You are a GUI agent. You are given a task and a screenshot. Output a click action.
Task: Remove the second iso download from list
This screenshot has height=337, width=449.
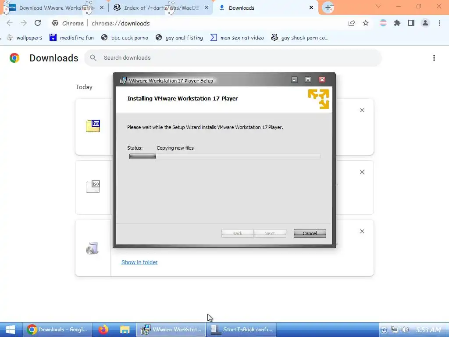(x=362, y=172)
